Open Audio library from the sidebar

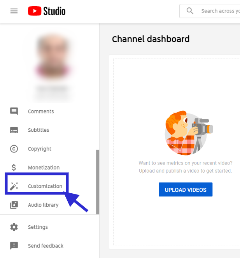(43, 205)
